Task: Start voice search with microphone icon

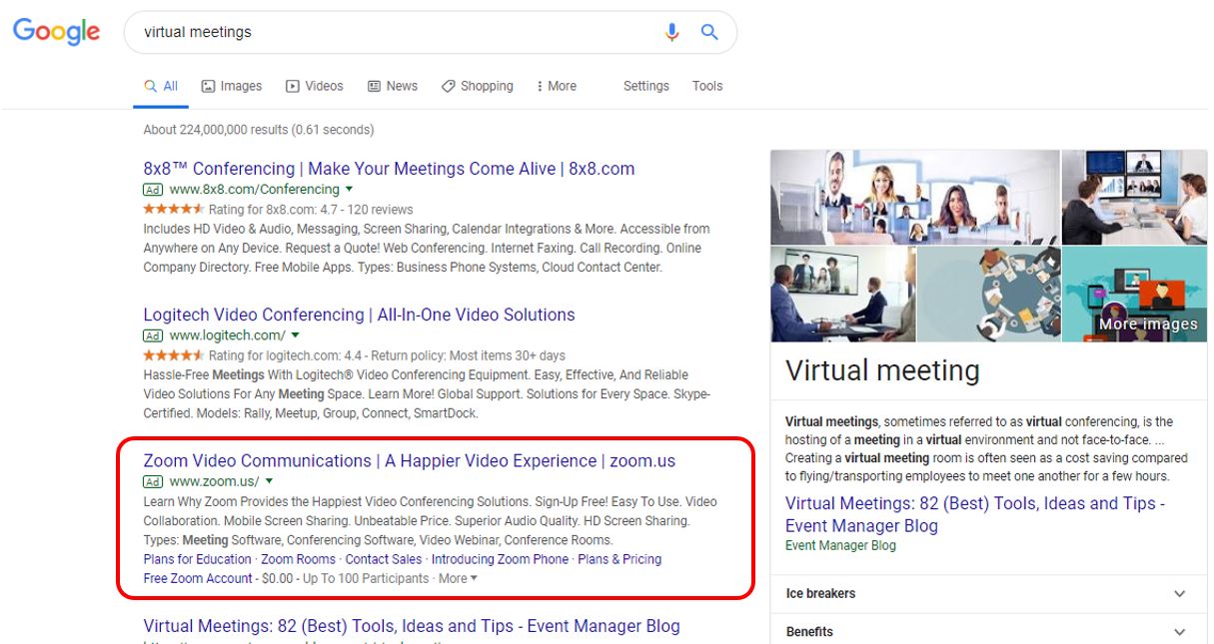Action: 671,32
